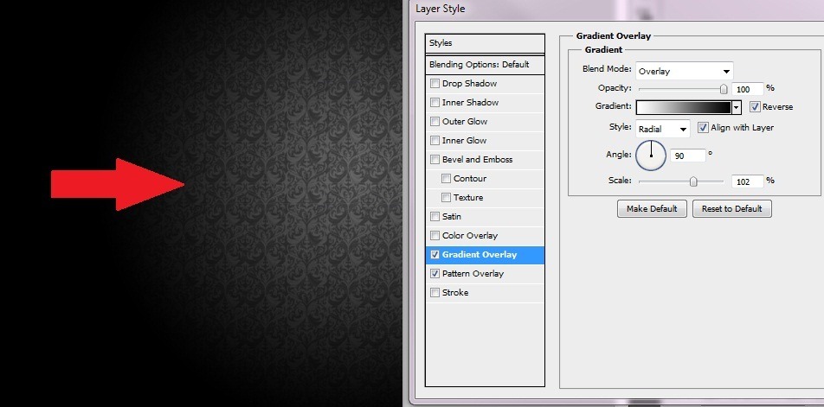This screenshot has height=407, width=824.
Task: Click the Make Default button
Action: [x=652, y=209]
